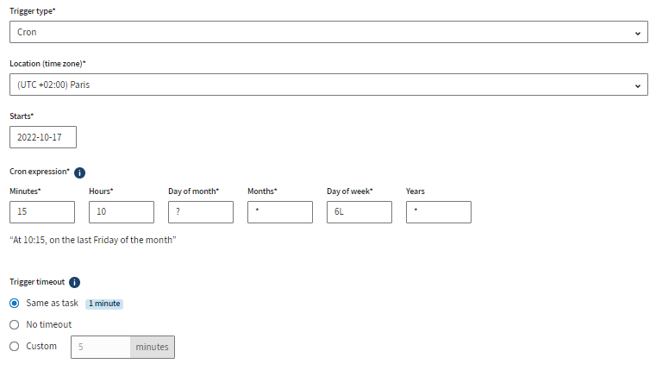
Task: Select the 'Same as task' radio button
Action: tap(14, 304)
